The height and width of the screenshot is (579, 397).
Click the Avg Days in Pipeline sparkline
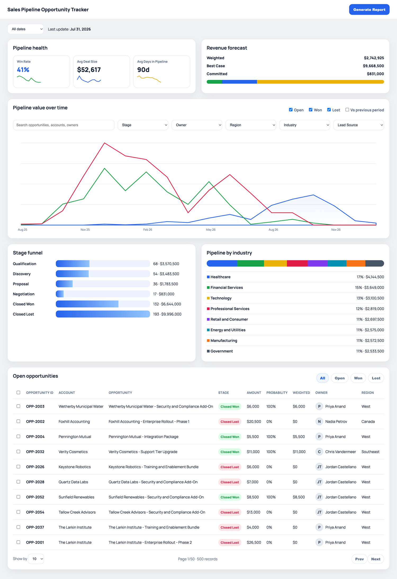[149, 79]
